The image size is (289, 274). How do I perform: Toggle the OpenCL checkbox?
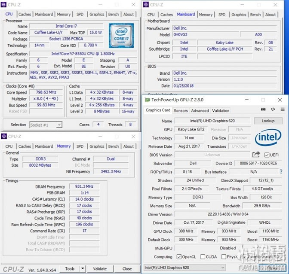pos(179,257)
